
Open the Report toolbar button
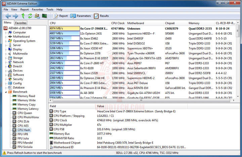click(61, 16)
